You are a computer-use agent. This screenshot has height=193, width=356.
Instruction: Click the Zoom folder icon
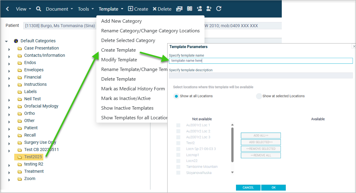click(20, 179)
